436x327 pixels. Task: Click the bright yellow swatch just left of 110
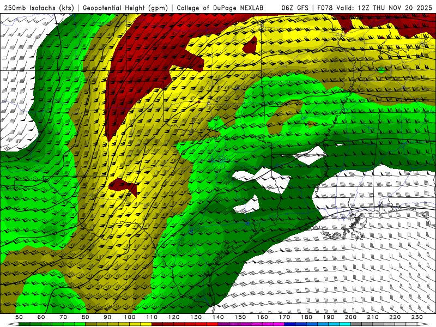(x=146, y=324)
